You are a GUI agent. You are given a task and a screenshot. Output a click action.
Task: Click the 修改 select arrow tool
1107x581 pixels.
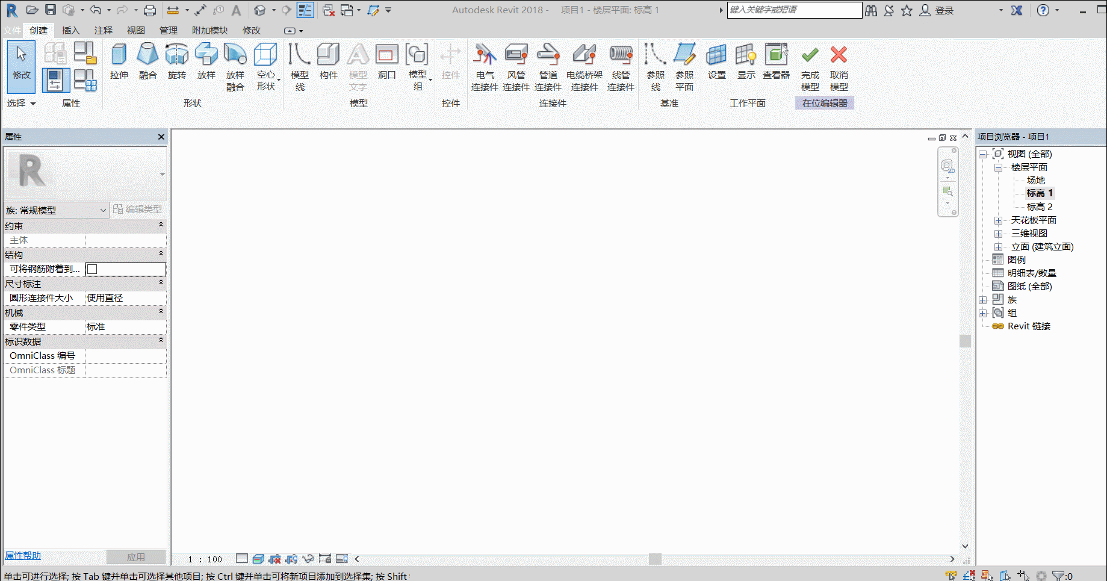coord(22,66)
